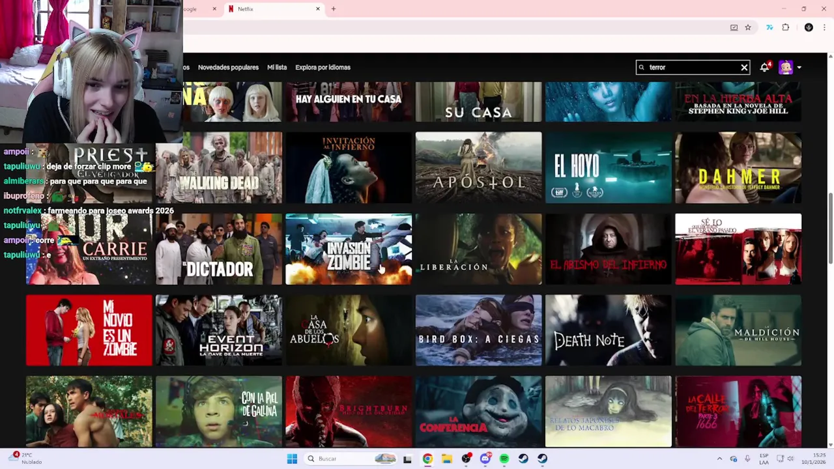The image size is (834, 469).
Task: Click the taskbar Buscar search box
Action: [x=351, y=459]
